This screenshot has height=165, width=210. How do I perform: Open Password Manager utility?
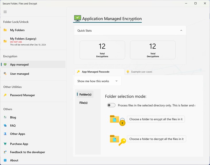pyautogui.click(x=33, y=95)
